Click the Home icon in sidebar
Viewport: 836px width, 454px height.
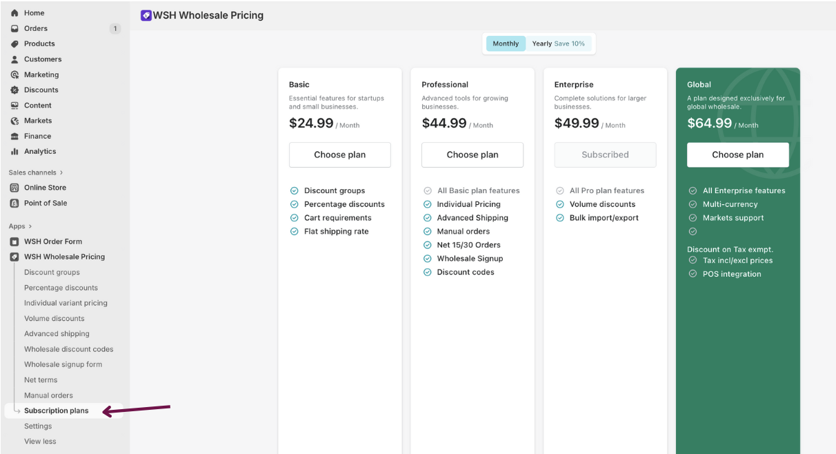14,13
